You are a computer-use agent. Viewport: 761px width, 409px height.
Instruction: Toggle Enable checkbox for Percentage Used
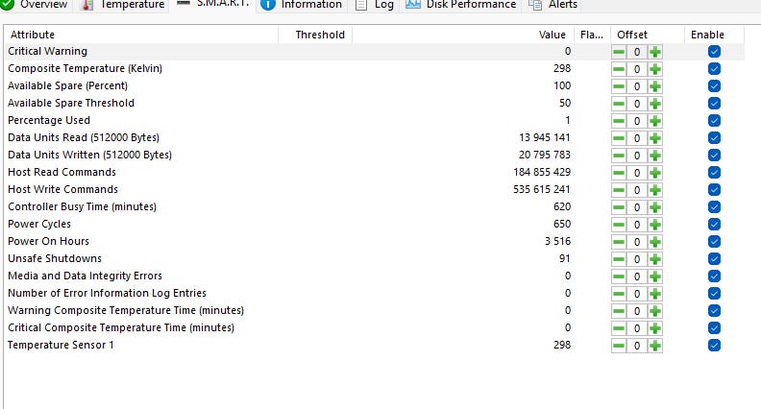pos(714,120)
